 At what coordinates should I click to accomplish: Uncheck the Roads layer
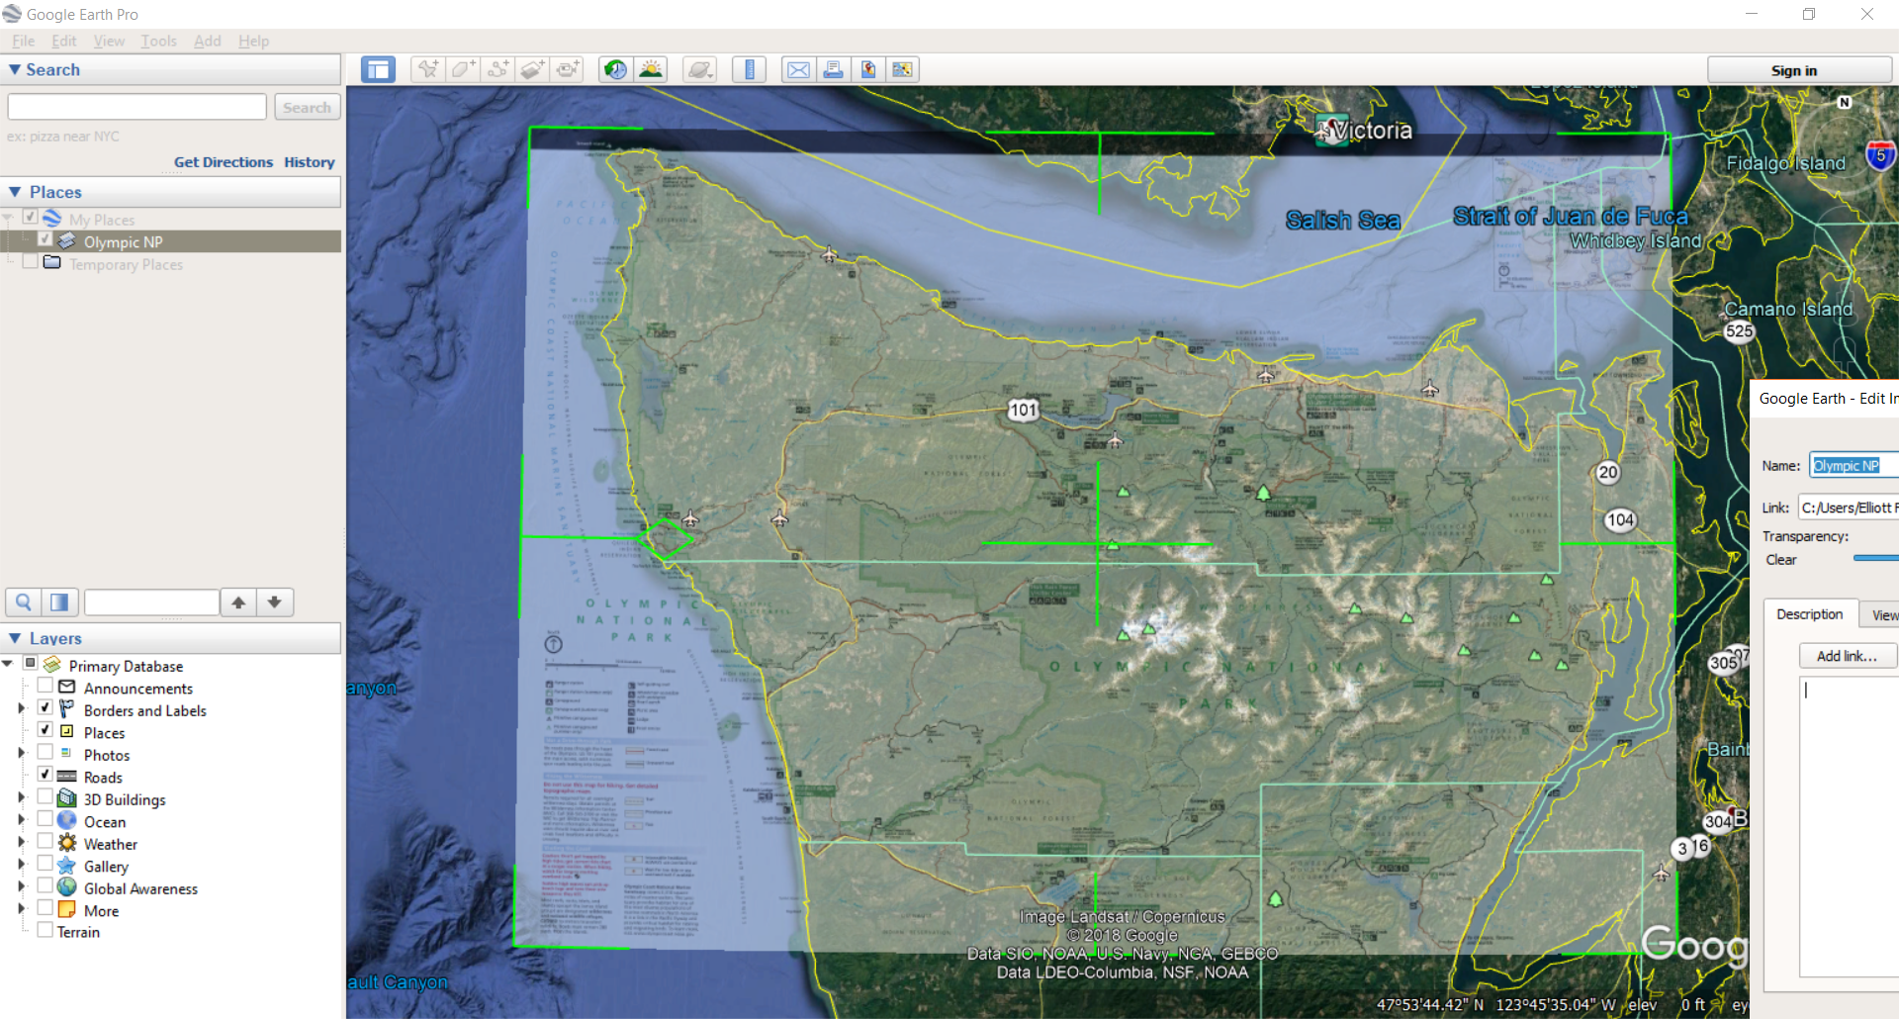[x=45, y=775]
